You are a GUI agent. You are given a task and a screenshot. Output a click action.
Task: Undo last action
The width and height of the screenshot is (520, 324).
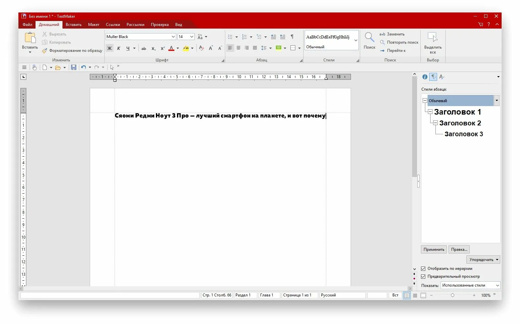[x=84, y=67]
